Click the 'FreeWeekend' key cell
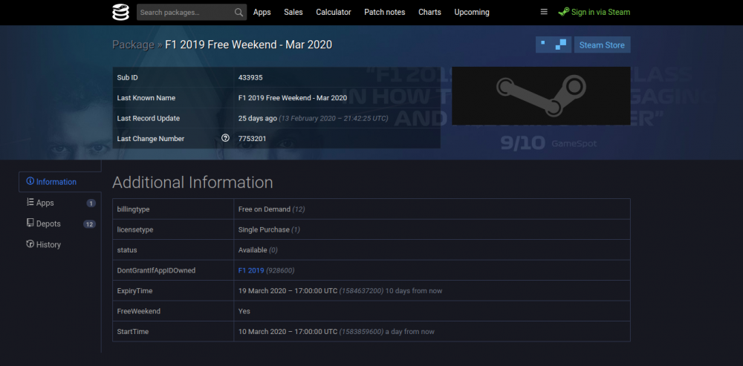 (x=173, y=311)
